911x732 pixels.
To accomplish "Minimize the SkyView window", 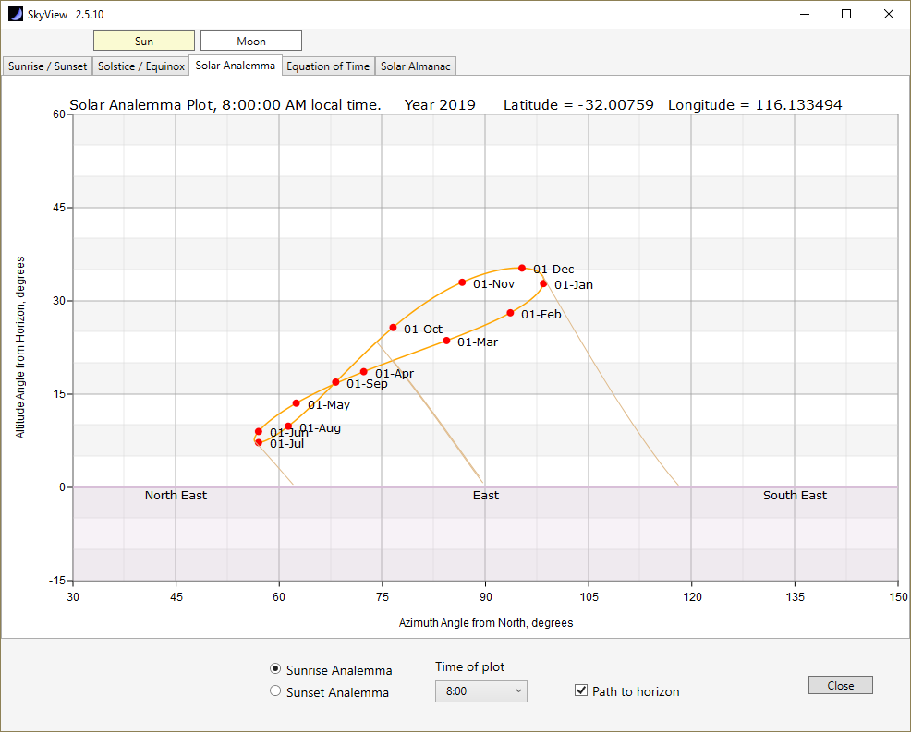I will (805, 14).
